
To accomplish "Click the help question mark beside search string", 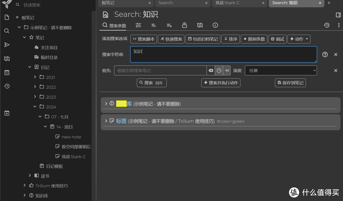I will pyautogui.click(x=325, y=54).
